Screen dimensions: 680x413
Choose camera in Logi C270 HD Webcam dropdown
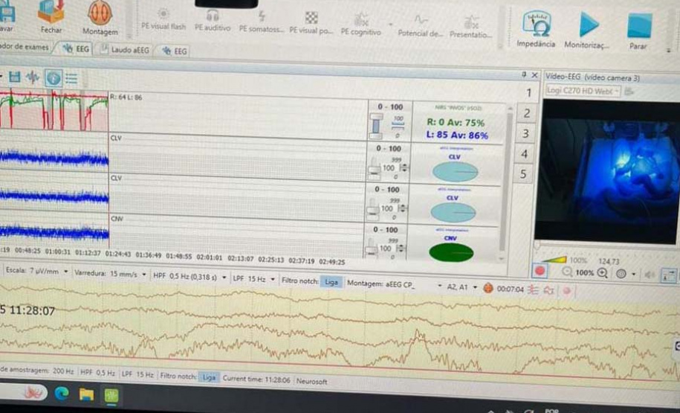pos(583,91)
